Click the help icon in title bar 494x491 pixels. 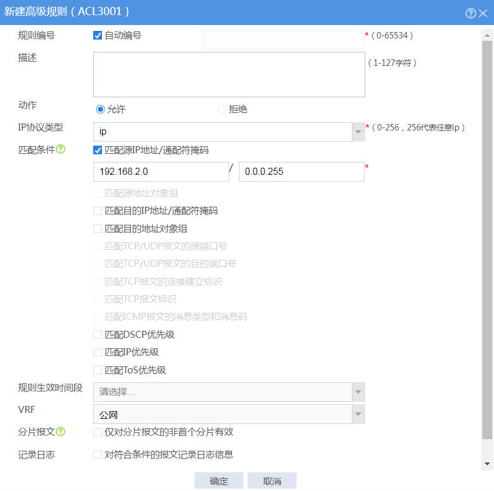point(471,13)
